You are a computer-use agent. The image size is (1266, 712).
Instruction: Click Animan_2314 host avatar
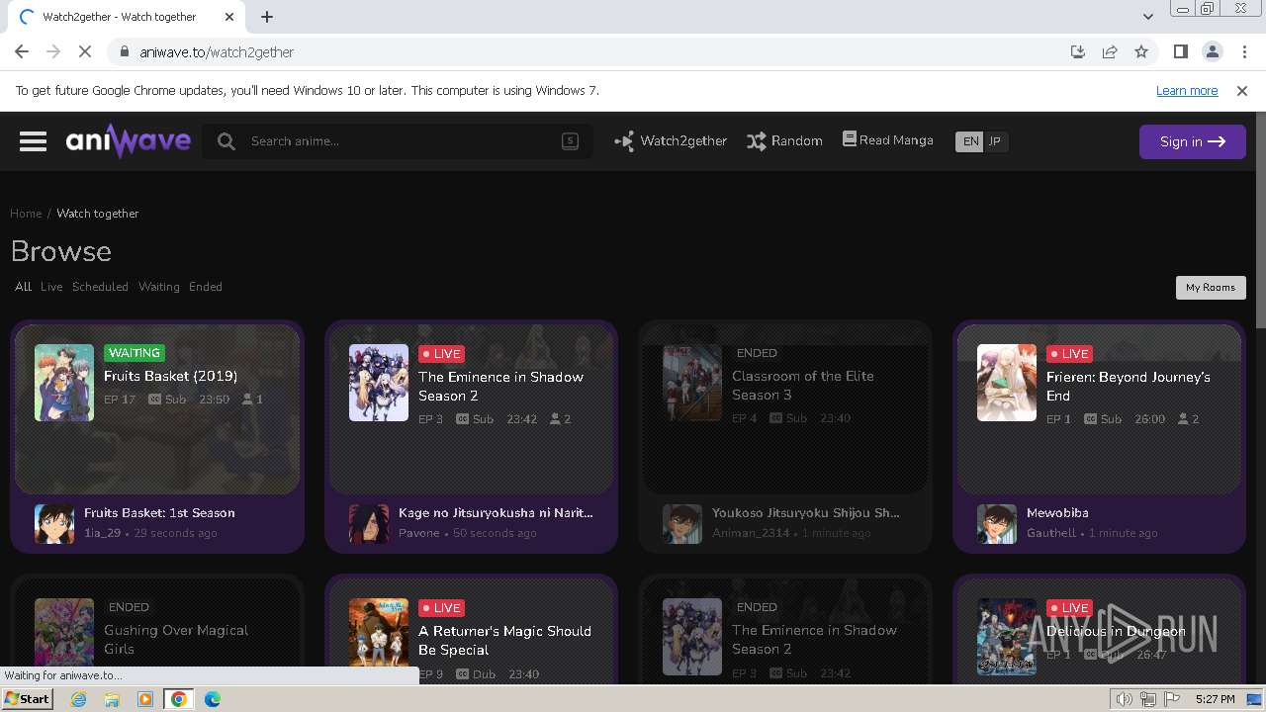[682, 524]
